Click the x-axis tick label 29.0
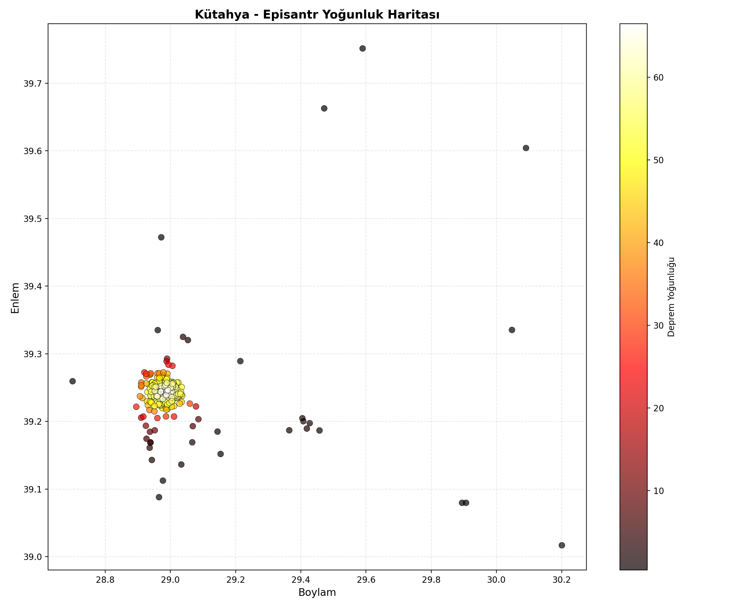730x608 pixels. [x=170, y=579]
